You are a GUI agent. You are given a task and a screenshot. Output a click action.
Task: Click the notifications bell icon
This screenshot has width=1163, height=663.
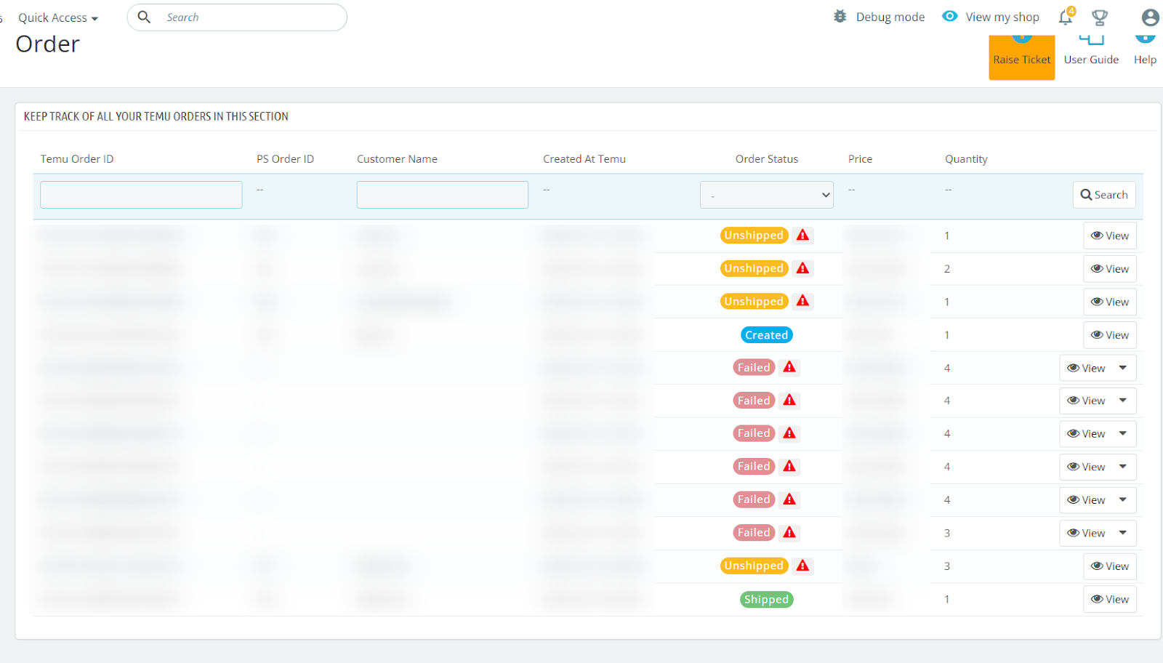click(x=1065, y=17)
